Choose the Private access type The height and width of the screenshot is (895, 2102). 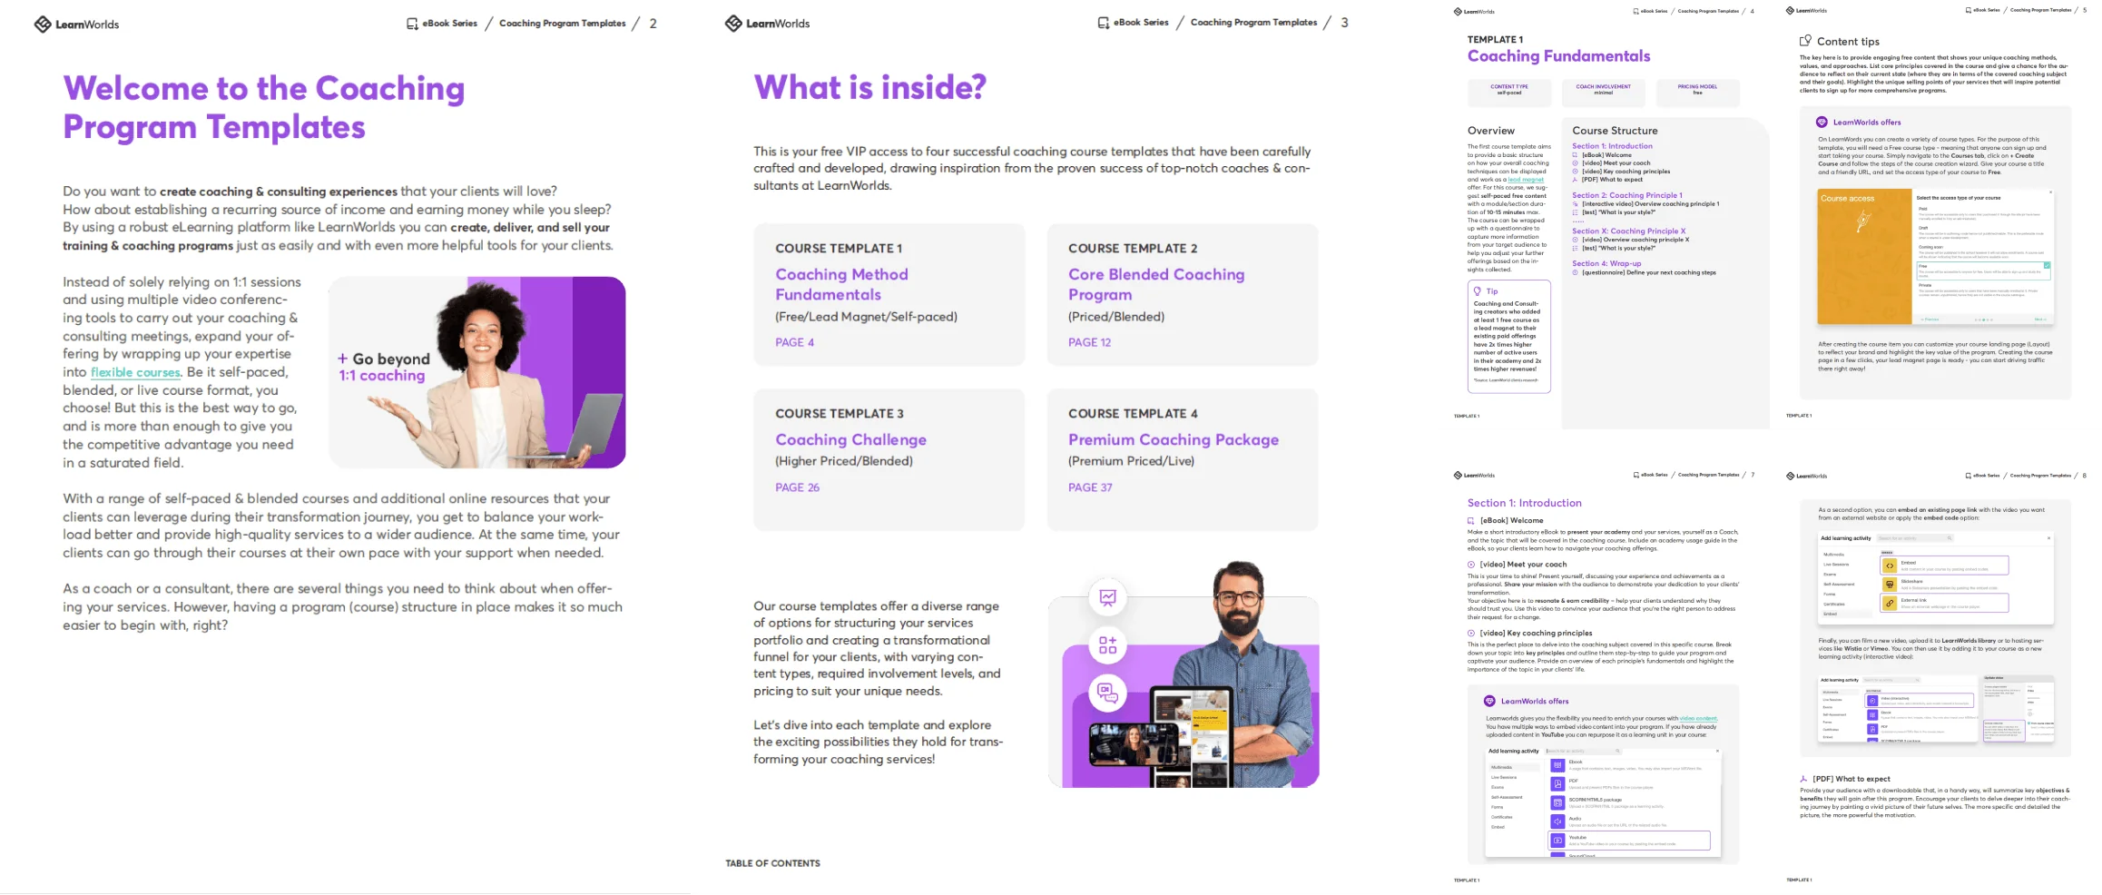(x=1925, y=285)
